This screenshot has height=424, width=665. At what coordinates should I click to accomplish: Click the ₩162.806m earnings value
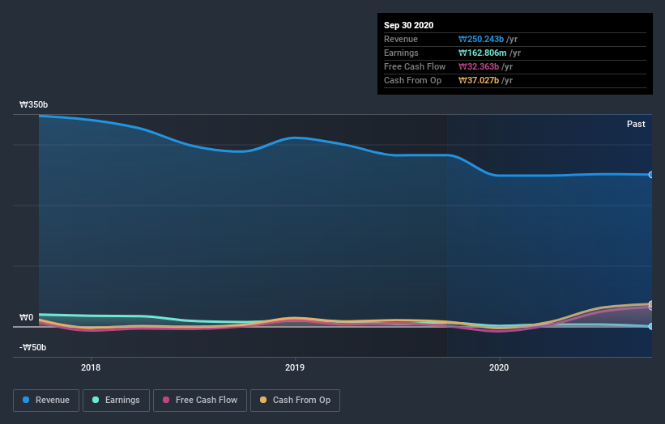482,53
